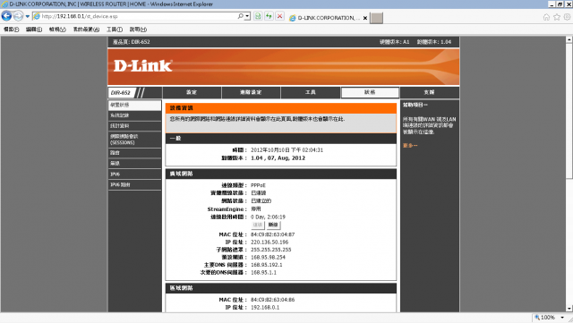This screenshot has width=573, height=323.
Task: Click the green Refresh arrows icon
Action: (269, 16)
